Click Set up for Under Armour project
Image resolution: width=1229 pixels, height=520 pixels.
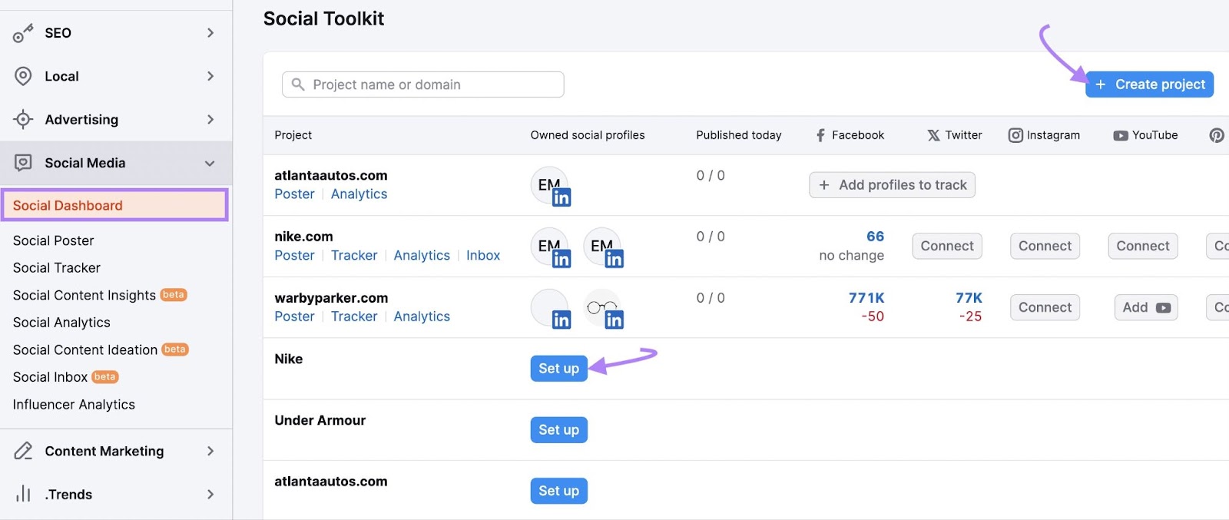(558, 430)
